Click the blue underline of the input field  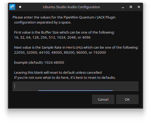pyautogui.click(x=75, y=90)
